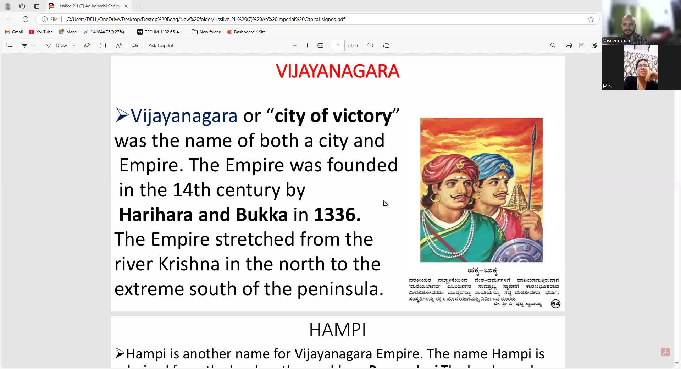681x369 pixels.
Task: Open the Maps bookmark
Action: 68,32
